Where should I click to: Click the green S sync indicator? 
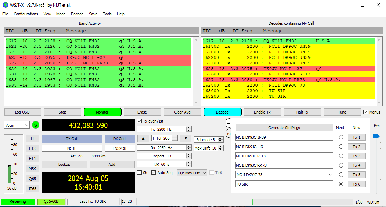(36, 125)
